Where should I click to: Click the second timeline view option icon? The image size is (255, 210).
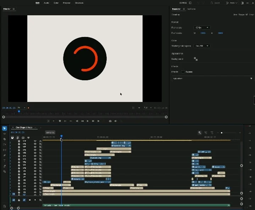point(206,133)
